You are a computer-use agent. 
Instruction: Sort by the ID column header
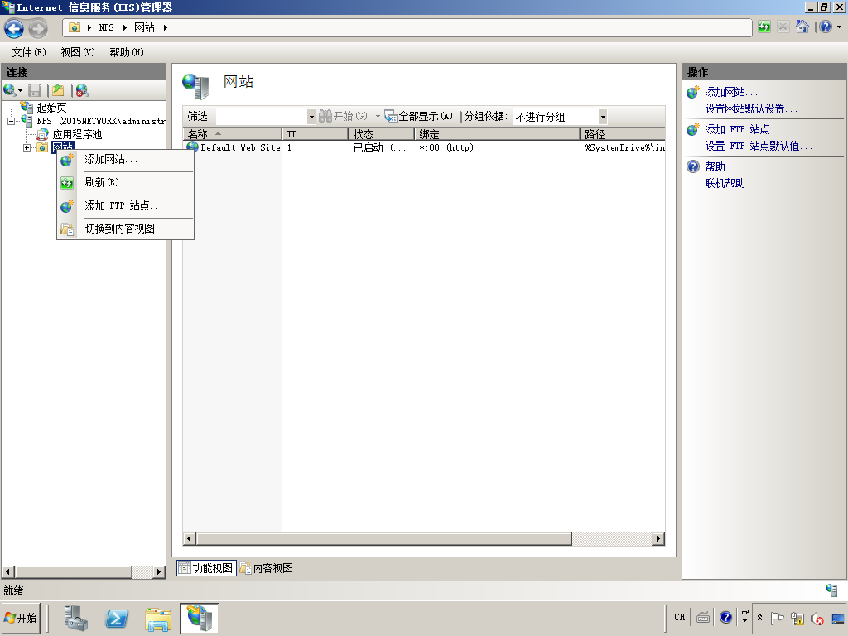(316, 134)
